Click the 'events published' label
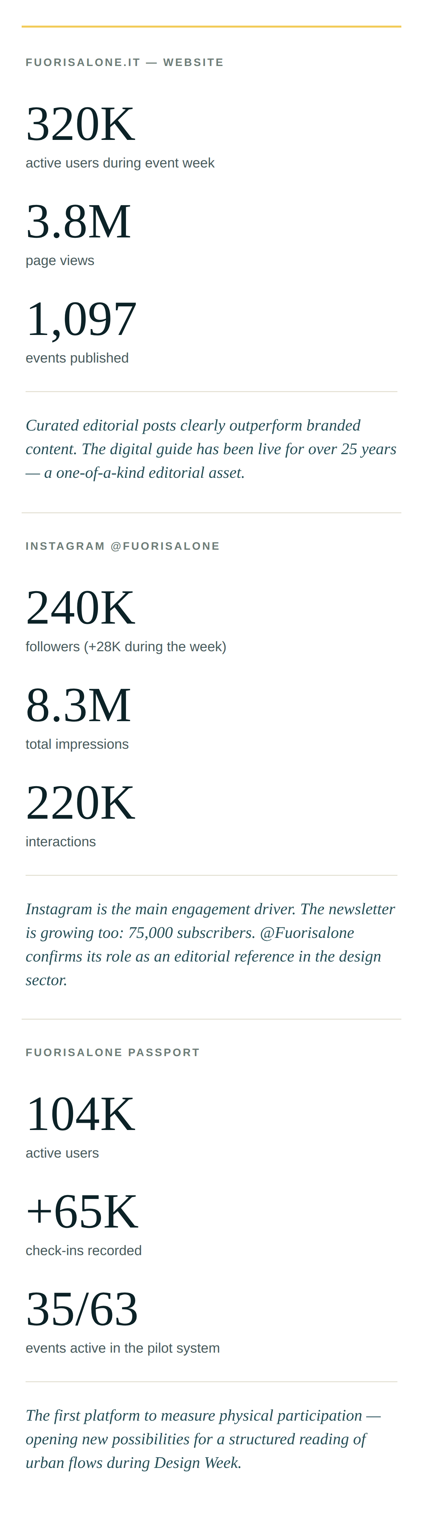Viewport: 423px width, 1529px height. point(77,358)
